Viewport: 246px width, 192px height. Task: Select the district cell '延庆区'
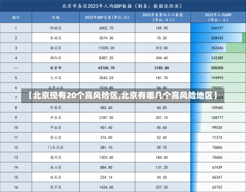coord(56,177)
